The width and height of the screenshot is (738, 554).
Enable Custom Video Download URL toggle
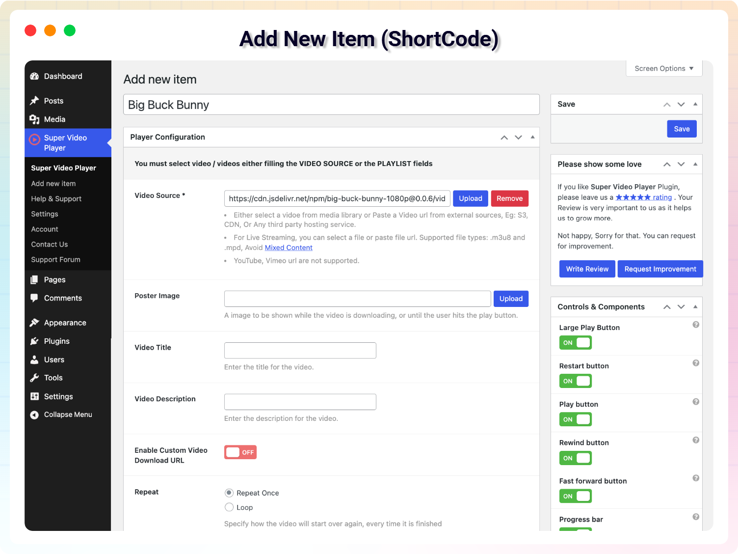240,452
